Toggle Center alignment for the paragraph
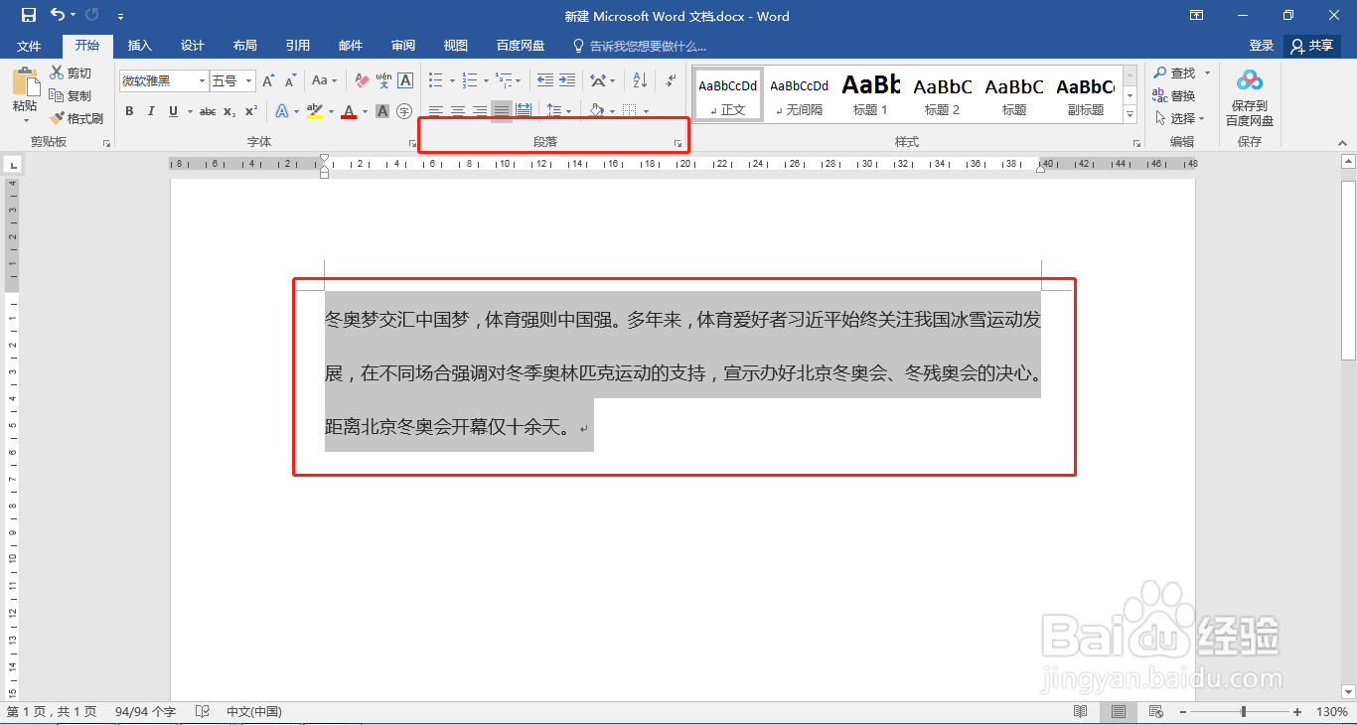 [x=458, y=111]
